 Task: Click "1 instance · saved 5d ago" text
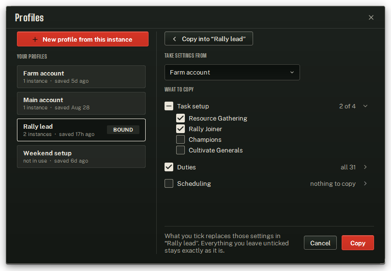56,81
